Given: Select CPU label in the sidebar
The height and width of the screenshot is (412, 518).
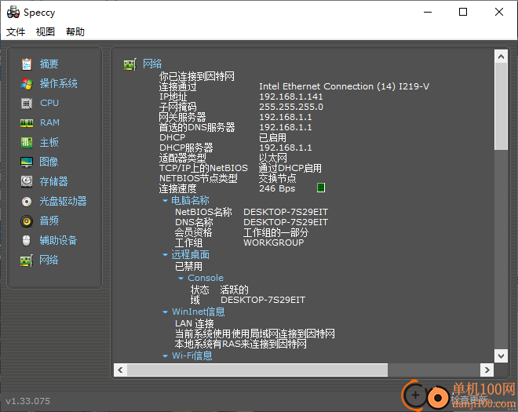Looking at the screenshot, I should coord(49,103).
